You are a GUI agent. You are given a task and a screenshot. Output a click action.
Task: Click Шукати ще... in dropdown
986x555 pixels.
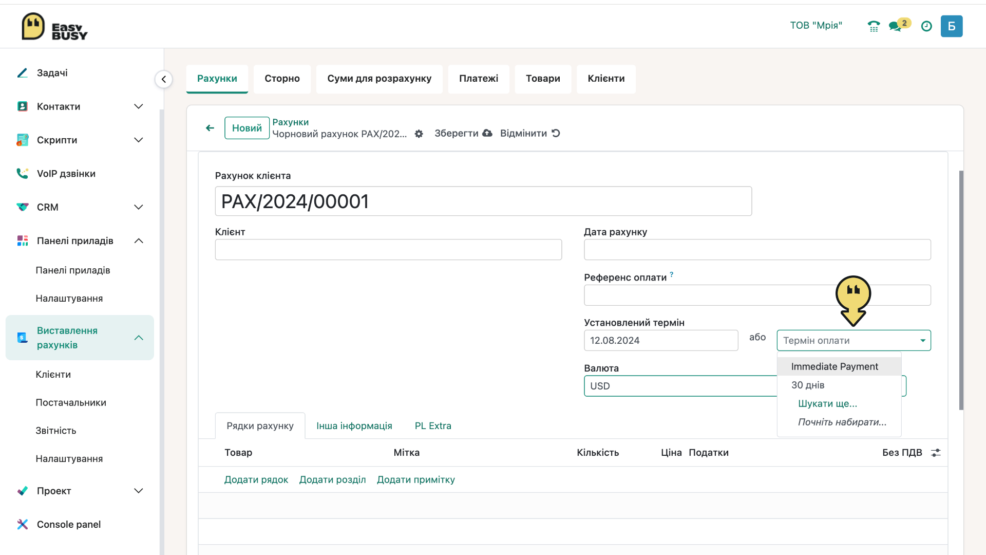click(827, 403)
